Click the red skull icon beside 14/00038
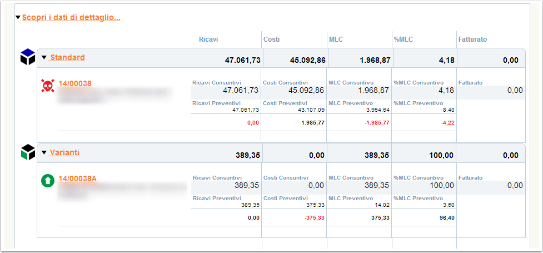543x253 pixels. (48, 86)
